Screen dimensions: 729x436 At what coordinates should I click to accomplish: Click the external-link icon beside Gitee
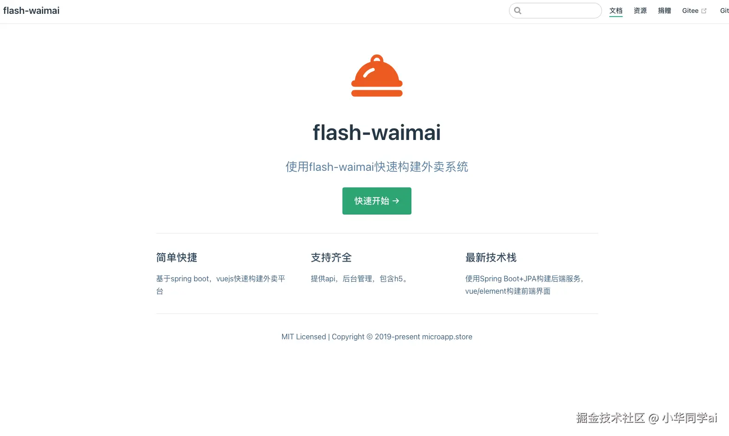(x=704, y=11)
